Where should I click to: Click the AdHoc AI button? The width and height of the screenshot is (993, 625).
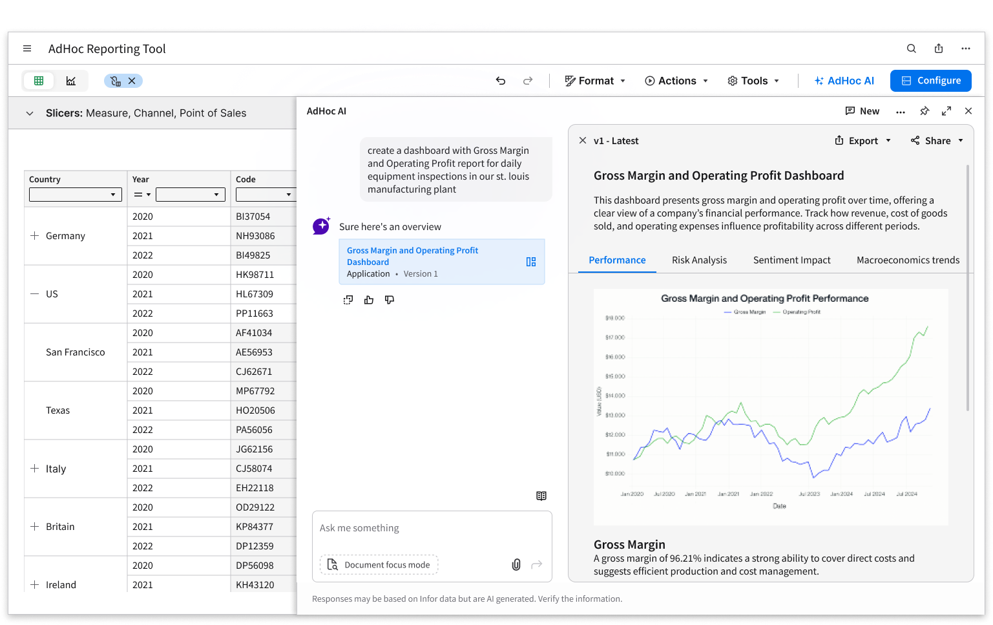[844, 81]
